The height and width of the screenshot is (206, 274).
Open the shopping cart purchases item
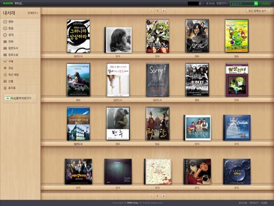tap(5, 62)
